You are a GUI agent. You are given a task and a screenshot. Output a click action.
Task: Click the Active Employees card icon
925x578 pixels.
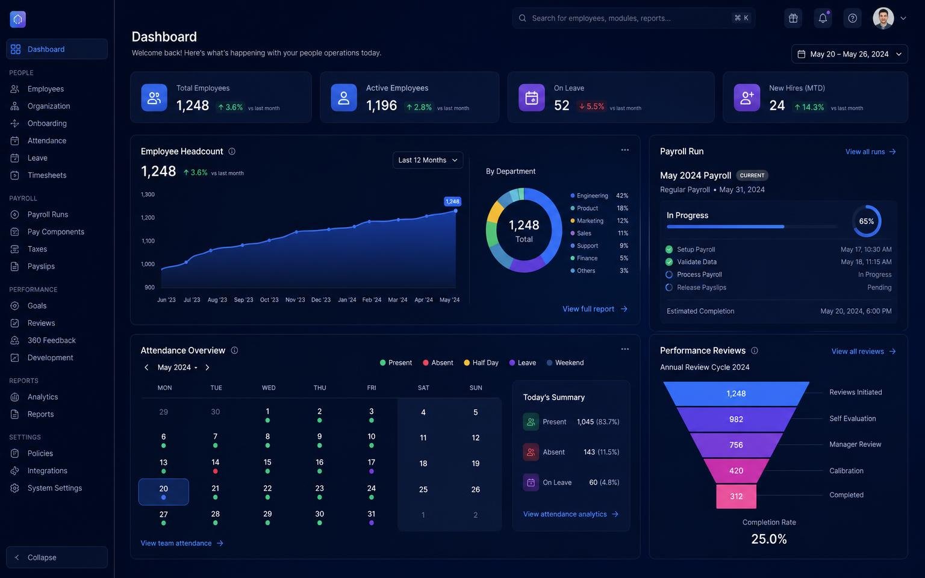click(344, 98)
